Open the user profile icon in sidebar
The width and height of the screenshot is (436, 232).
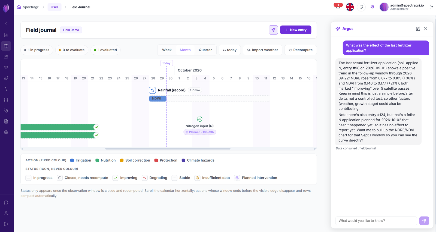tap(6, 213)
